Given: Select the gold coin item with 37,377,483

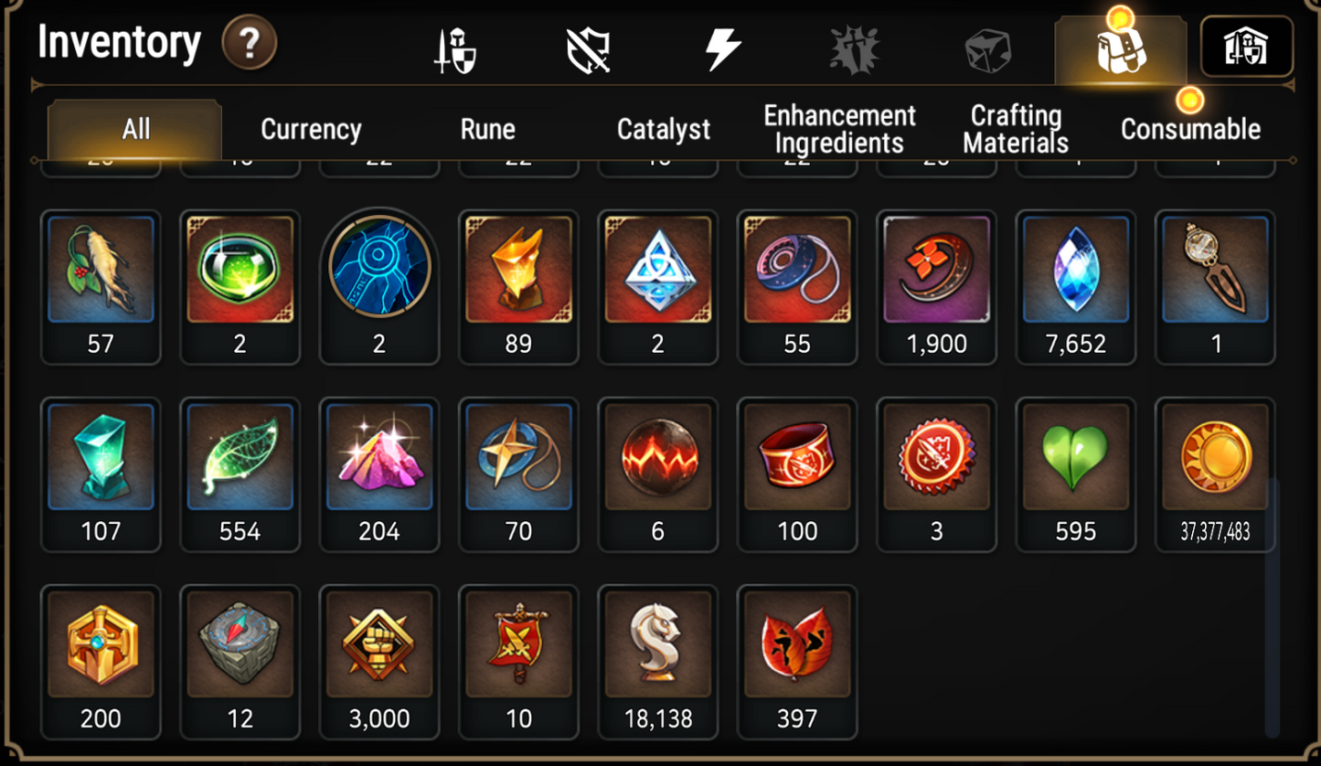Looking at the screenshot, I should coord(1215,474).
